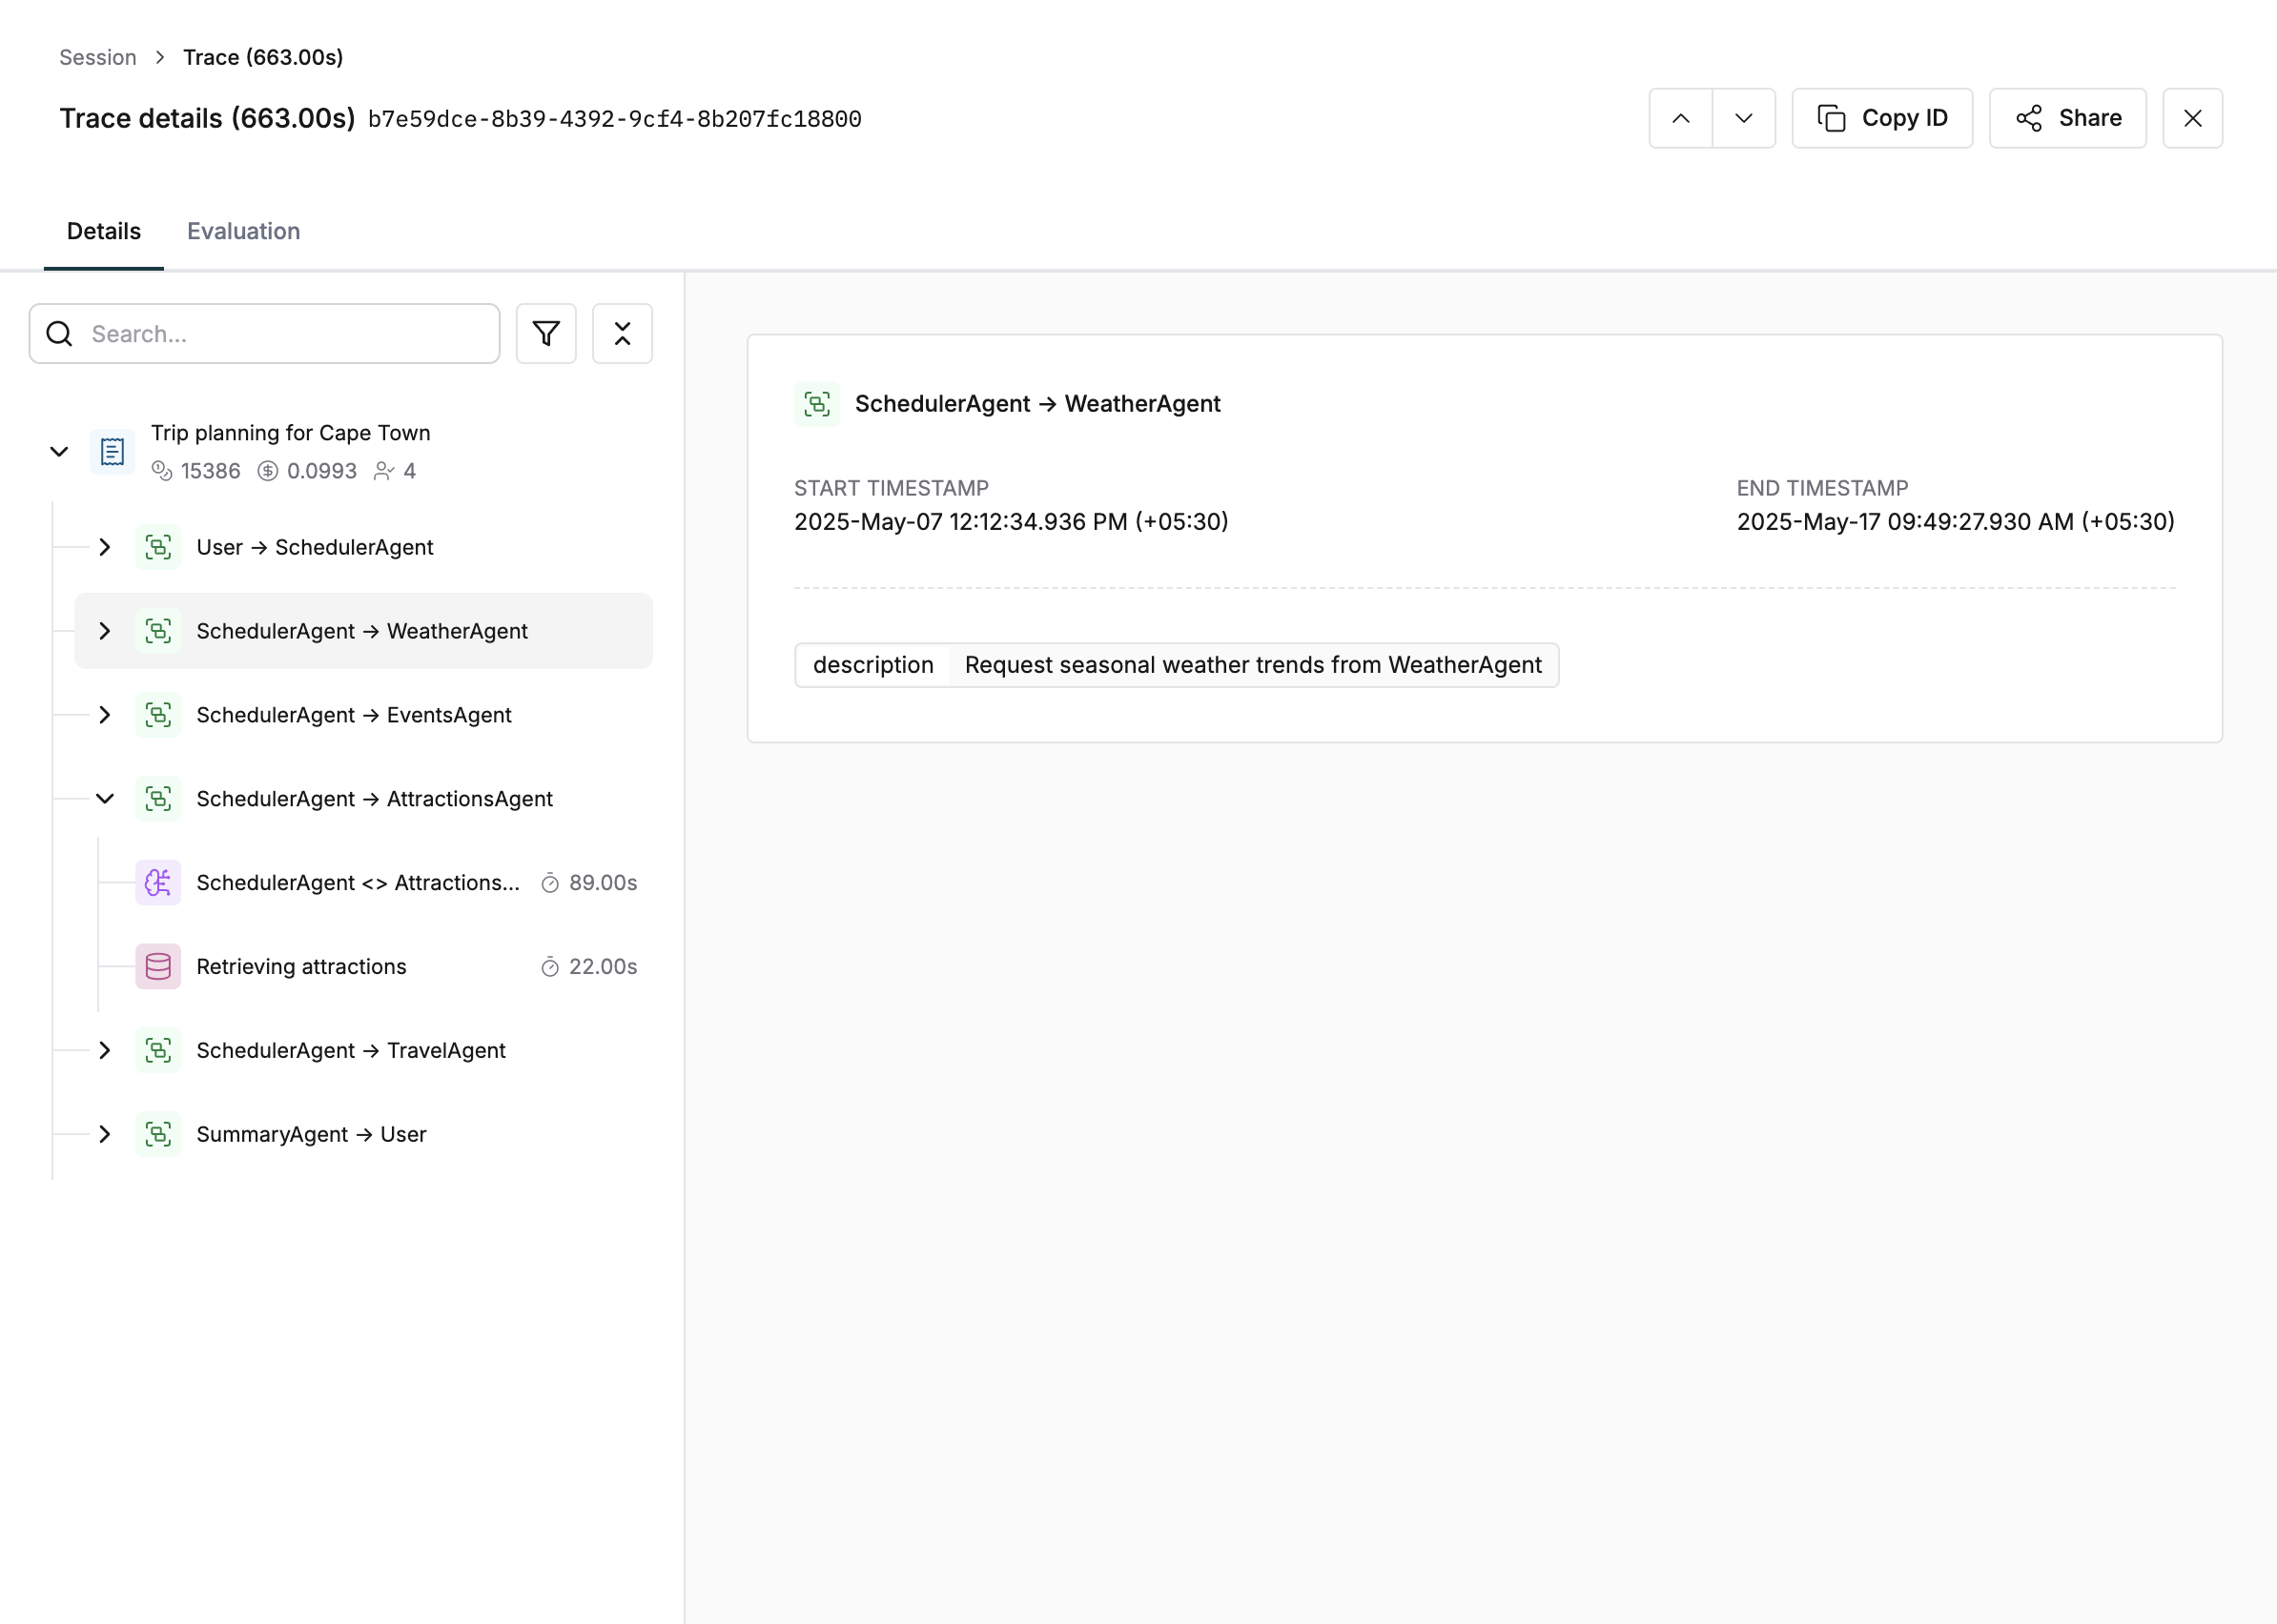This screenshot has height=1624, width=2277.
Task: Click the collapse-all tree icon
Action: click(x=622, y=334)
